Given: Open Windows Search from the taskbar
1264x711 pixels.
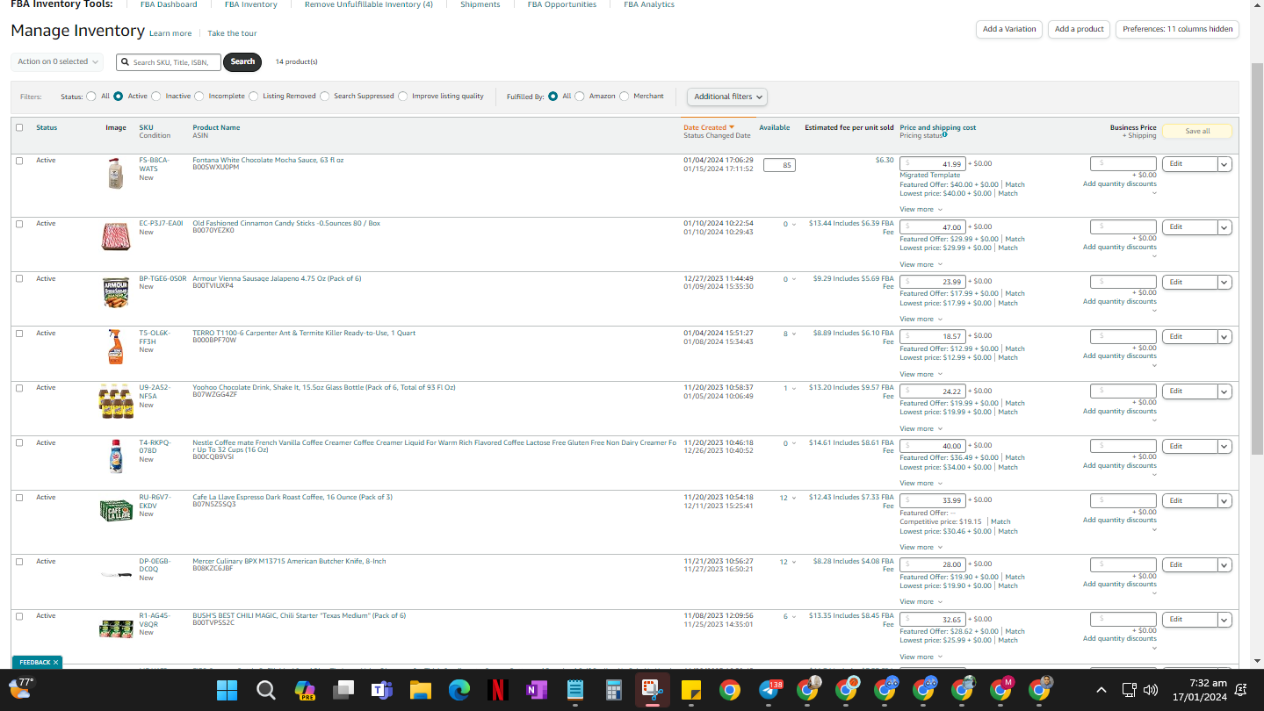Looking at the screenshot, I should pyautogui.click(x=266, y=690).
